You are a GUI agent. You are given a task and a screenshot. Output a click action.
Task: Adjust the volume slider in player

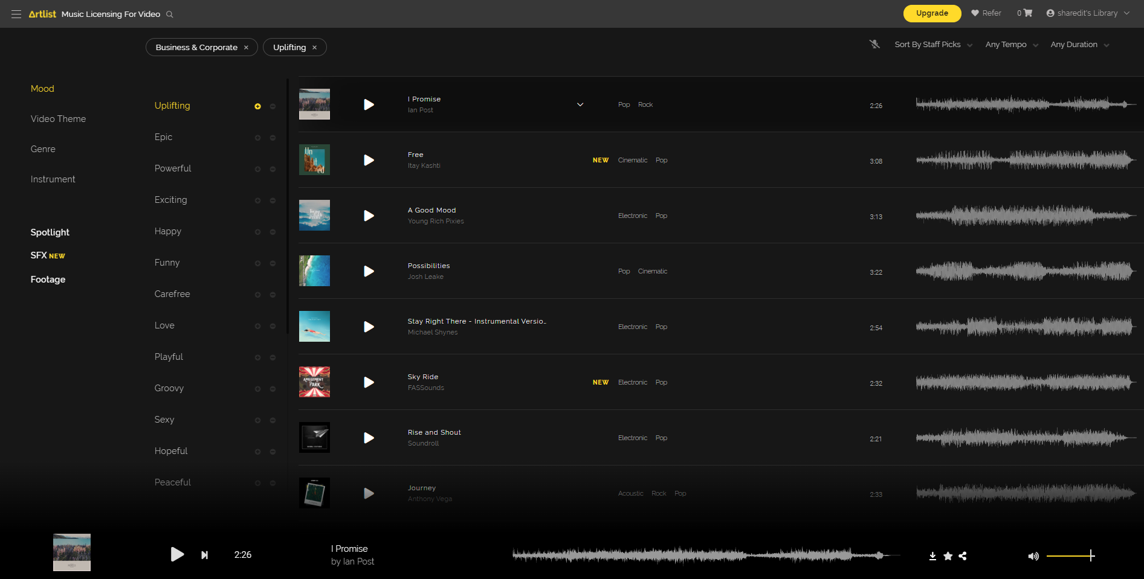pos(1070,556)
